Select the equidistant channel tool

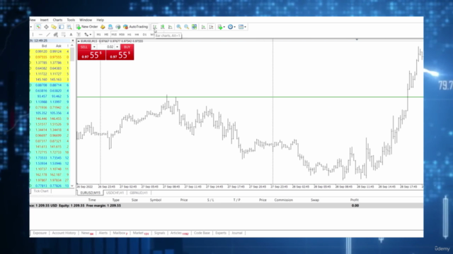56,35
